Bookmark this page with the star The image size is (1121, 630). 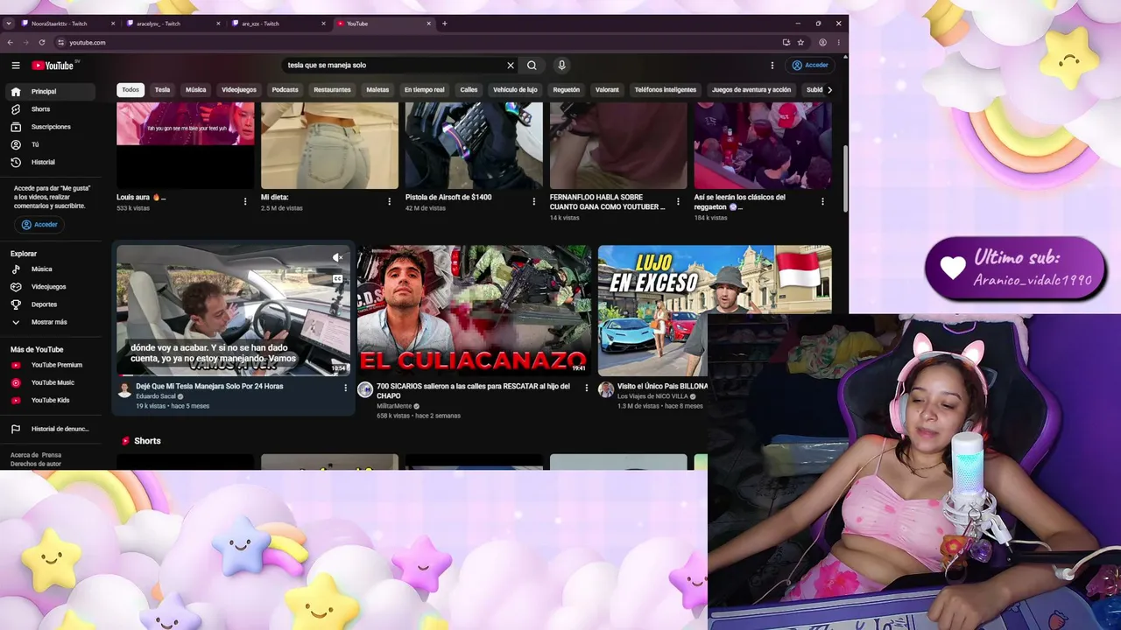(x=800, y=42)
